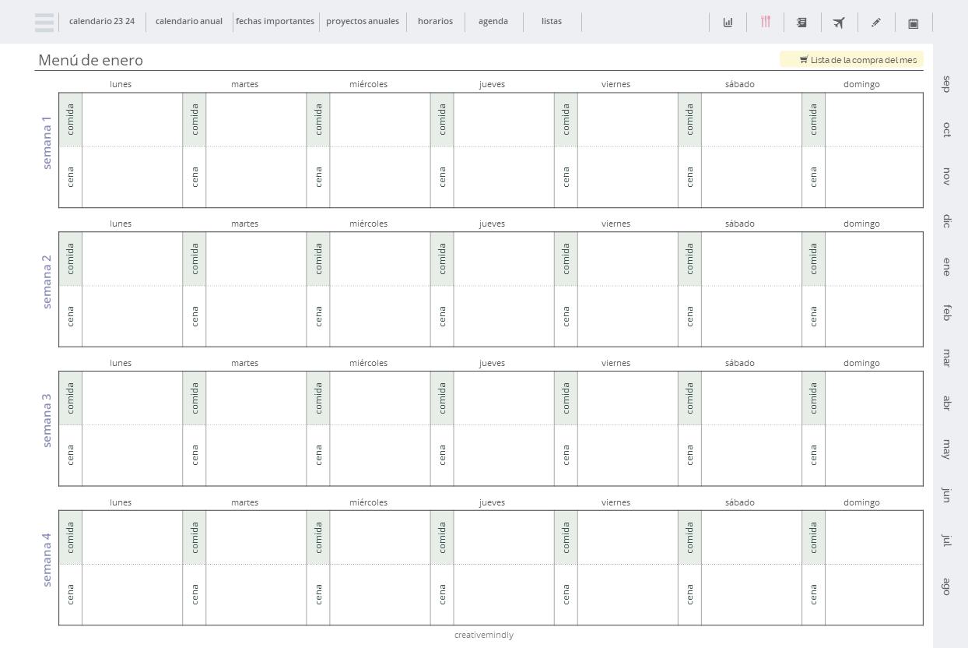Click semana 4 viernes comida cell
The width and height of the screenshot is (968, 648).
[x=627, y=537]
